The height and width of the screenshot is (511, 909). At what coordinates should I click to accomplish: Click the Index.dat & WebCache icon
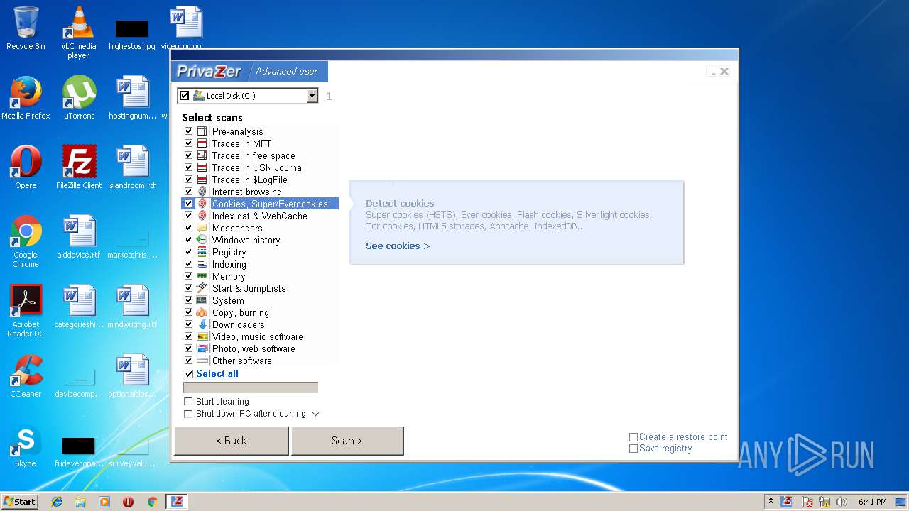pos(202,216)
